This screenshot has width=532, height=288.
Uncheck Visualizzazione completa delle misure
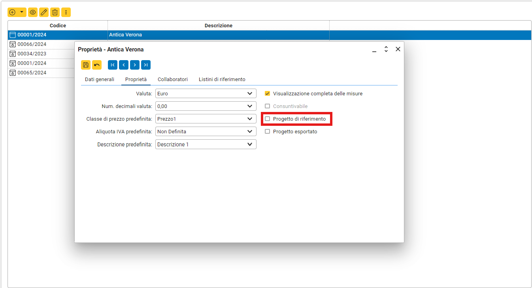click(x=268, y=94)
